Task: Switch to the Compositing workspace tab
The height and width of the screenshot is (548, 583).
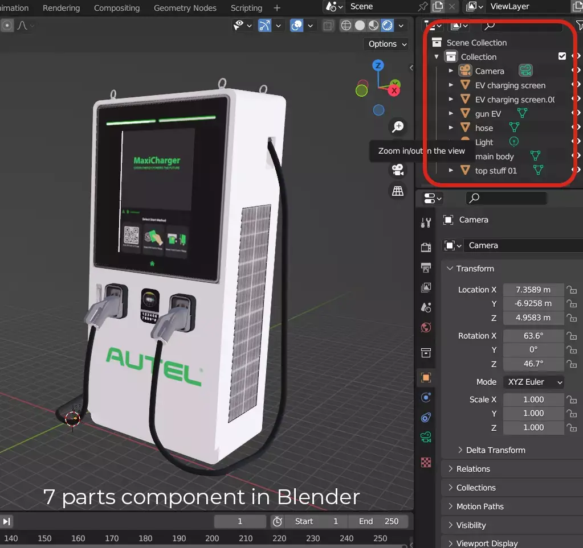Action: tap(117, 8)
